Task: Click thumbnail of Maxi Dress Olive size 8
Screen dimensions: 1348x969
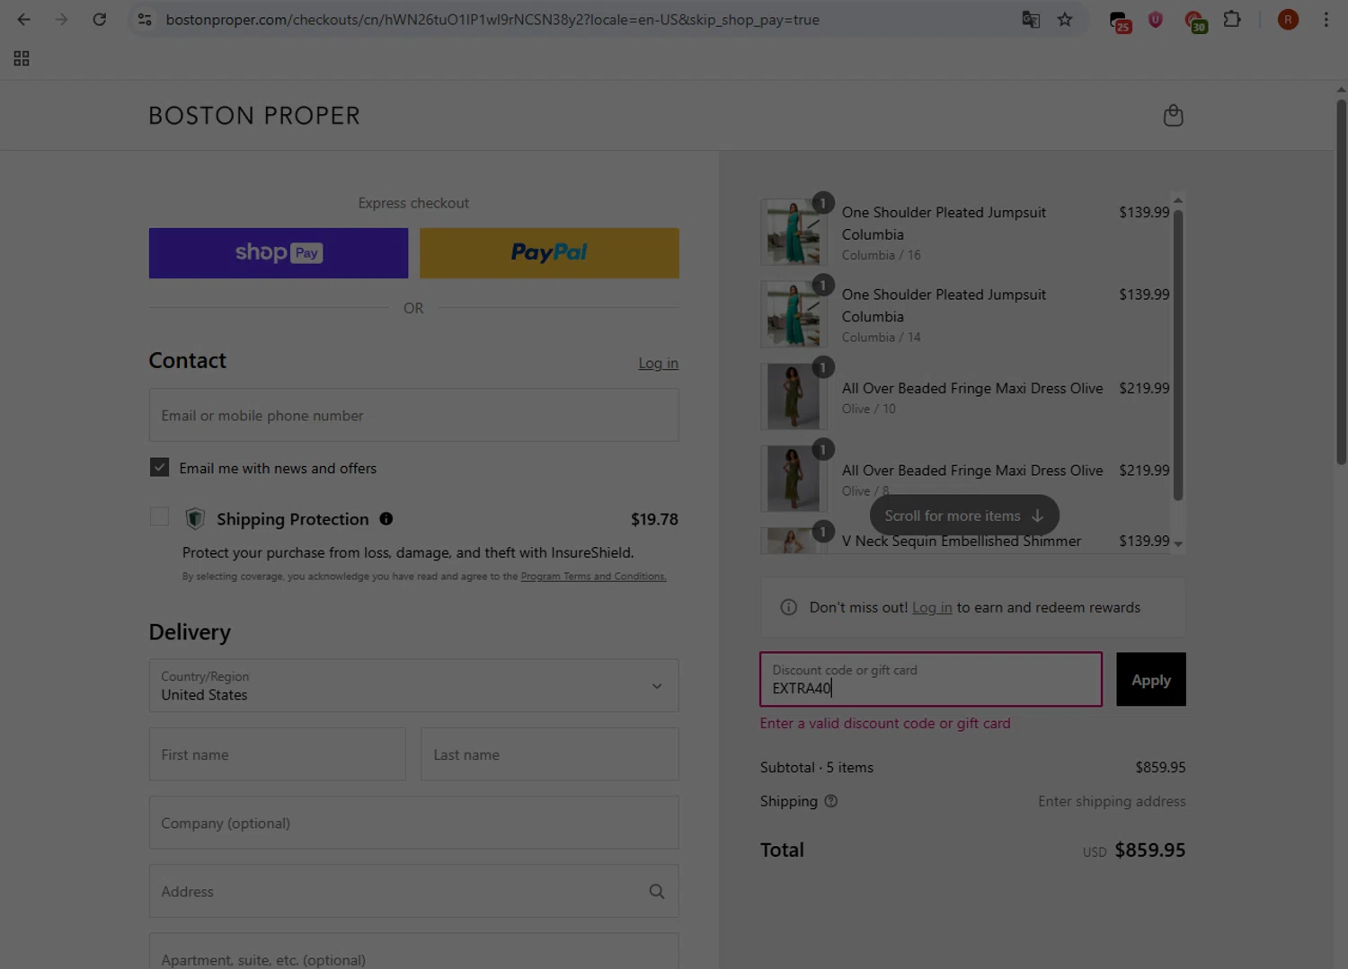Action: click(793, 479)
